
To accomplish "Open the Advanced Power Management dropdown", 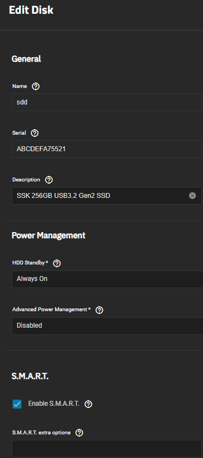I will pyautogui.click(x=107, y=326).
